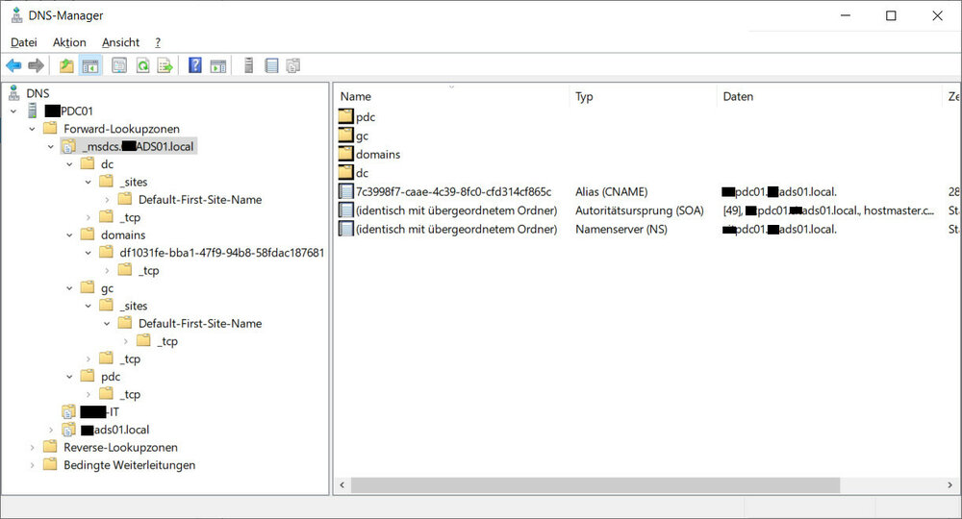Open Help via blue question mark icon
This screenshot has width=962, height=519.
coord(195,65)
